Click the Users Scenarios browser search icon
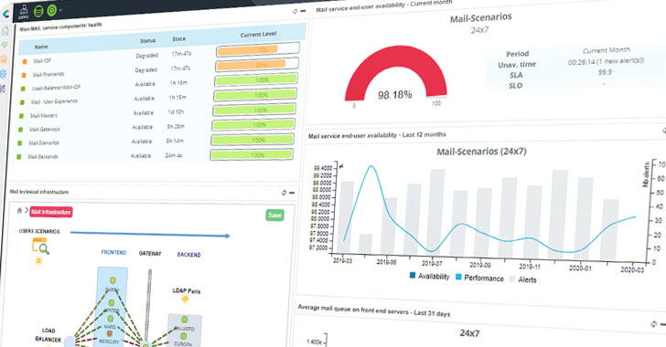Screen dimensions: 666x347 pos(41,246)
